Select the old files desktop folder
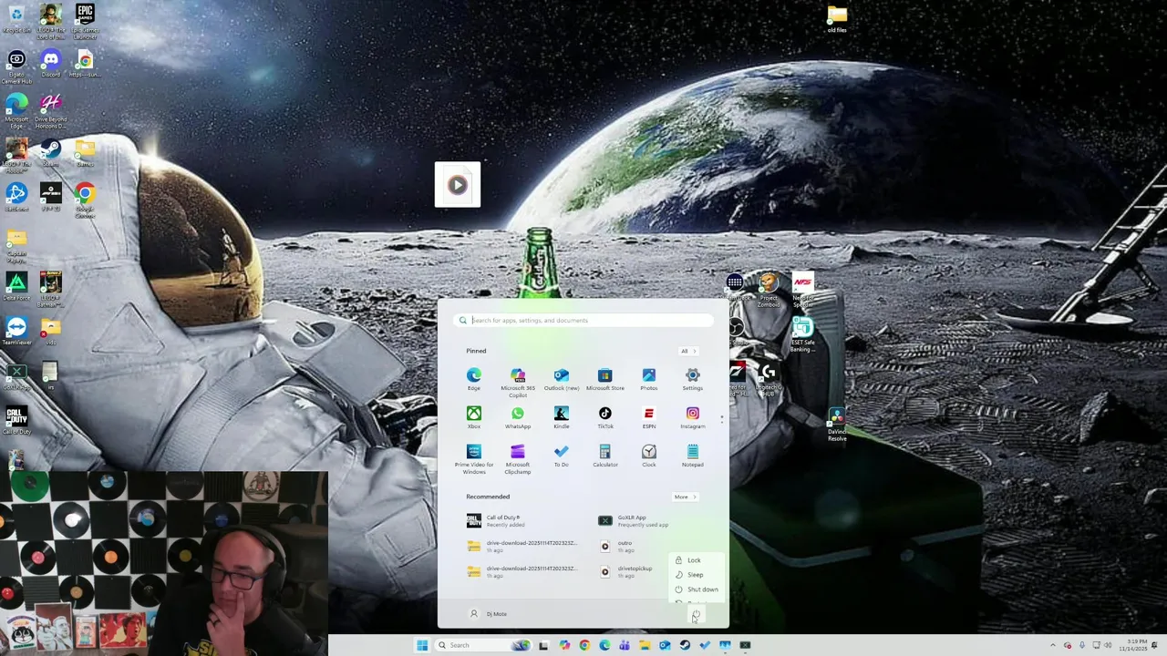Image resolution: width=1167 pixels, height=656 pixels. coord(837,18)
